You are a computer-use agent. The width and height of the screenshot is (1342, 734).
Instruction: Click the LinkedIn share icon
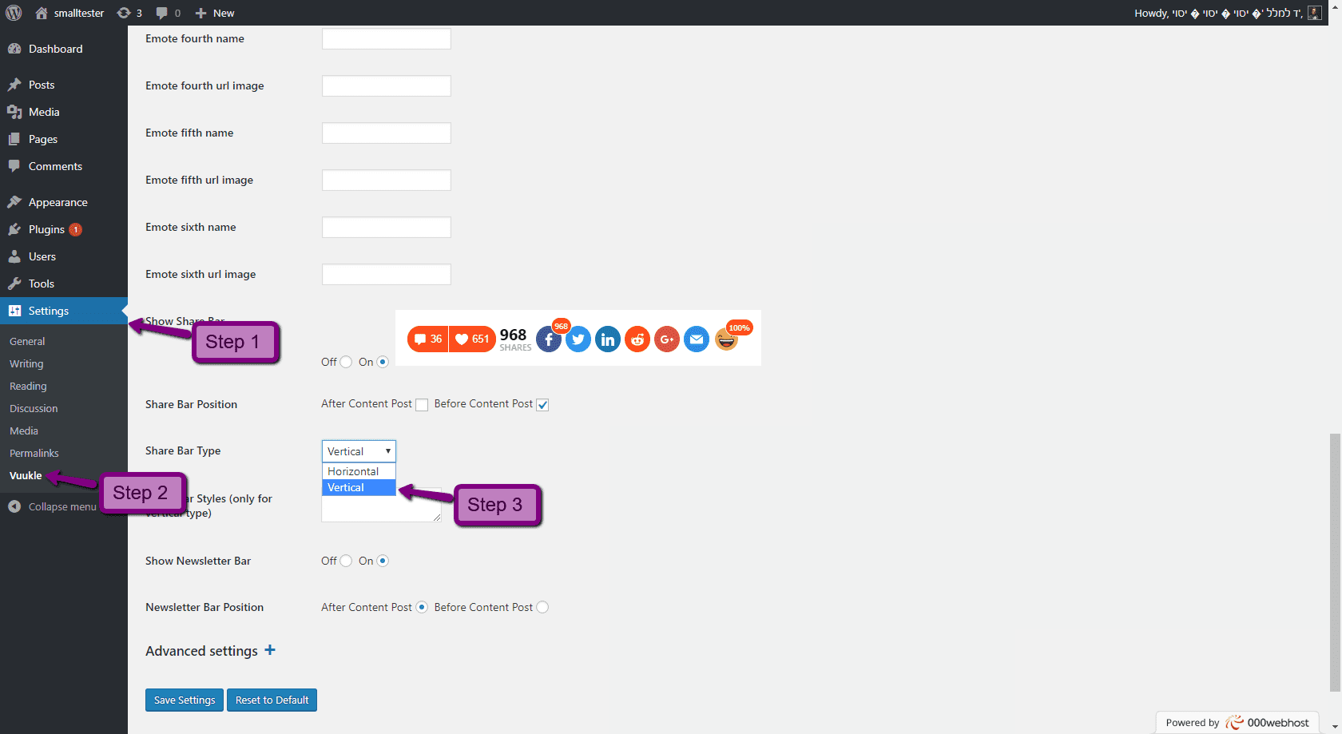(x=608, y=339)
